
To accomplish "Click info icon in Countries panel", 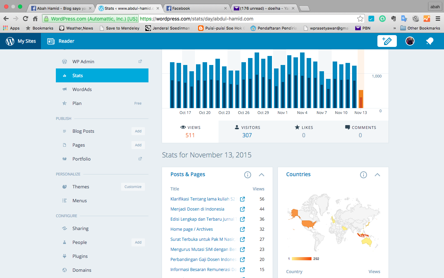I will pos(363,175).
